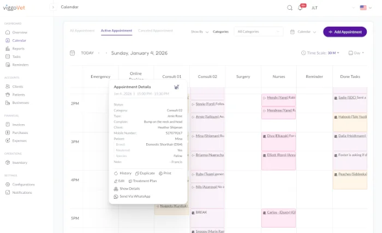Click the Calendar icon in the sidebar
382x233 pixels.
pos(8,40)
